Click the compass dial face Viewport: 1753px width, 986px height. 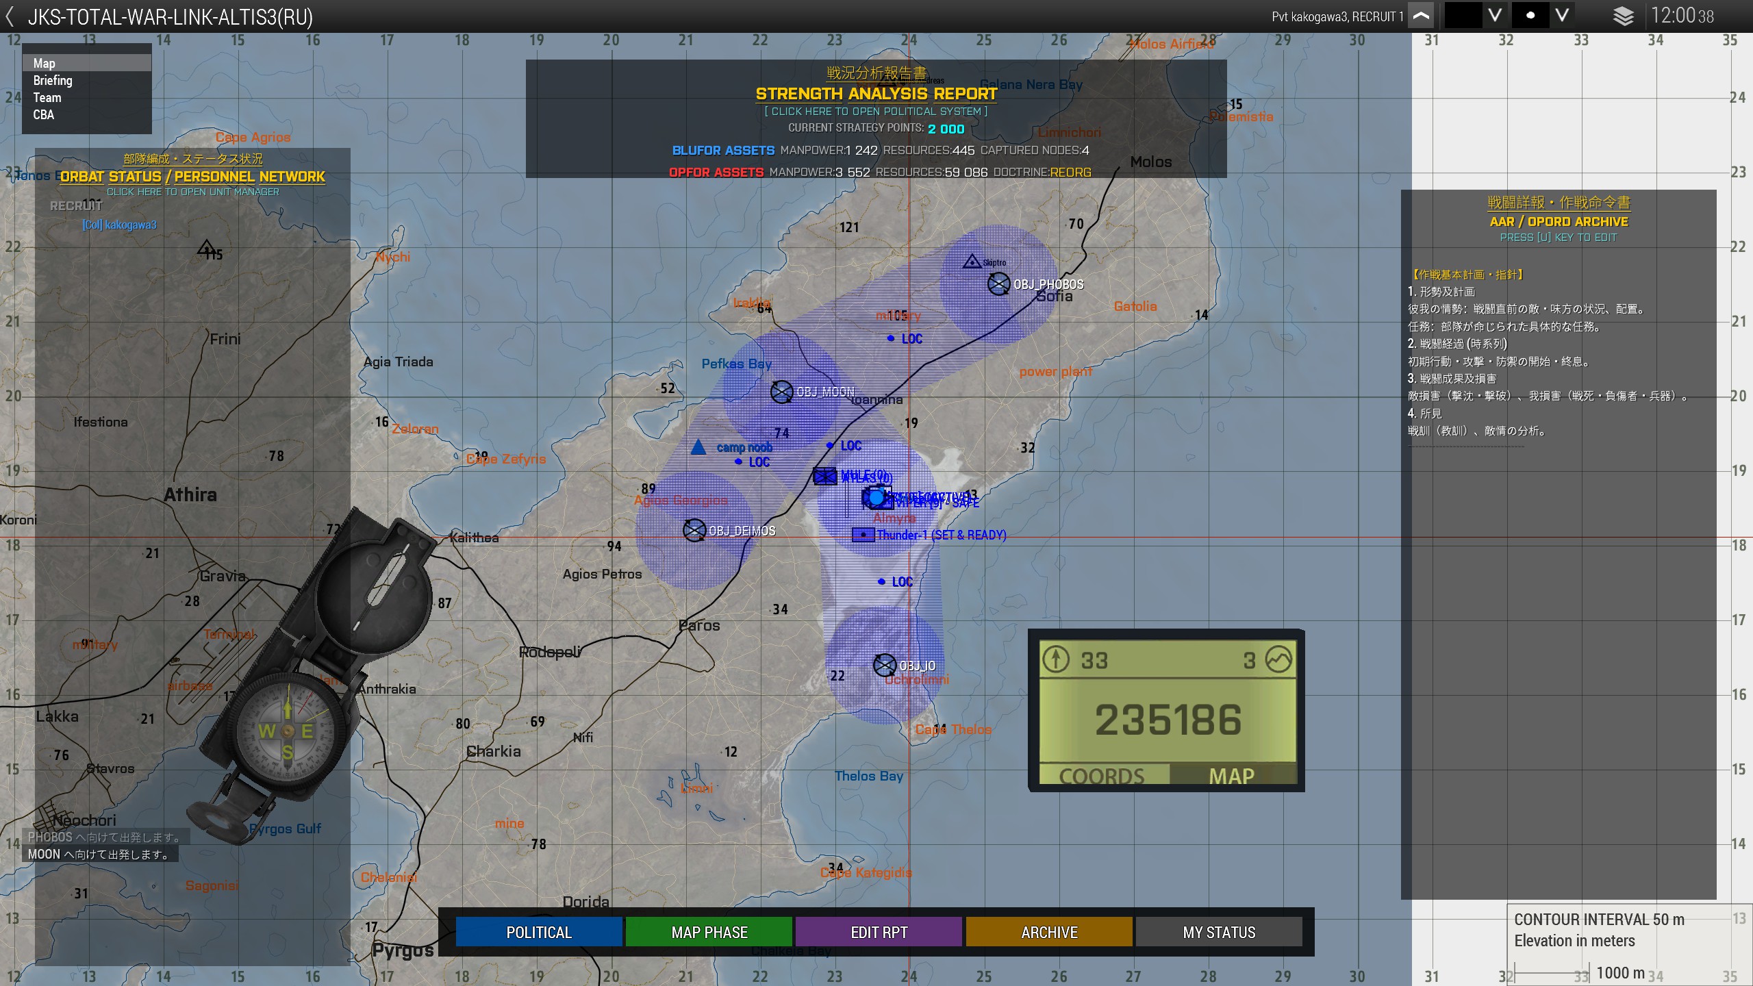coord(288,731)
